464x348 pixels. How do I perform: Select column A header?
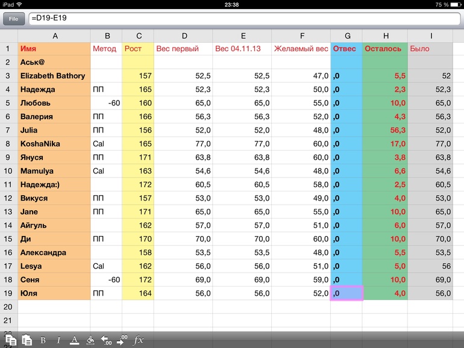55,36
